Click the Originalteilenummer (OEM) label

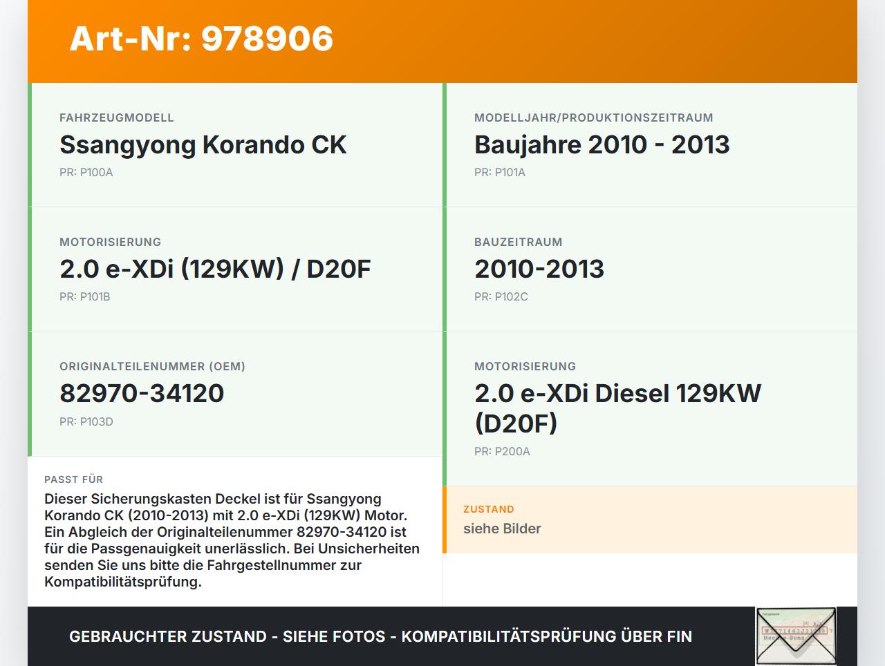[152, 367]
